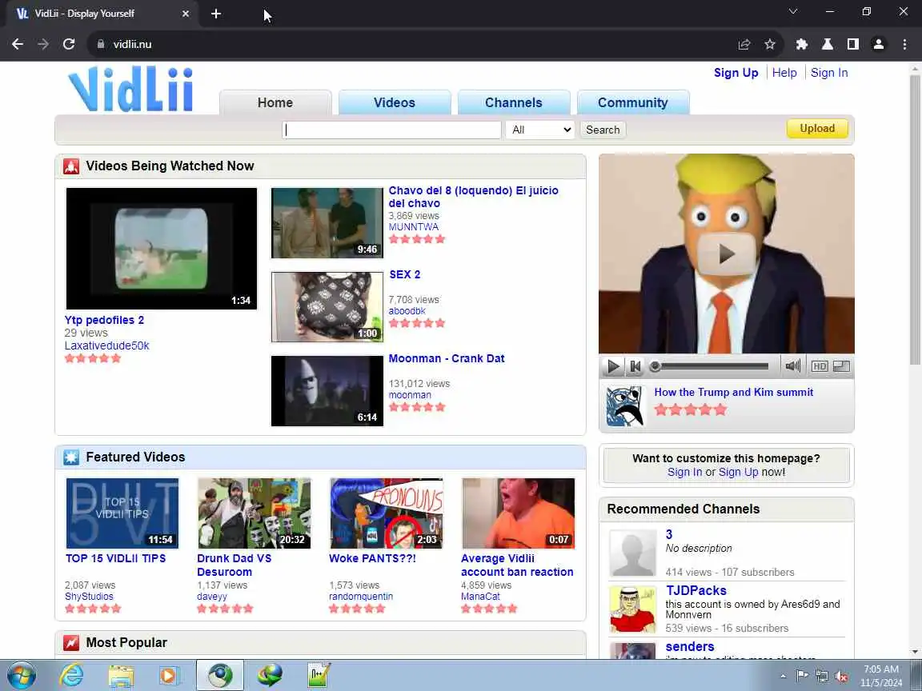Click the player's skip-back button
The width and height of the screenshot is (922, 691).
[635, 366]
